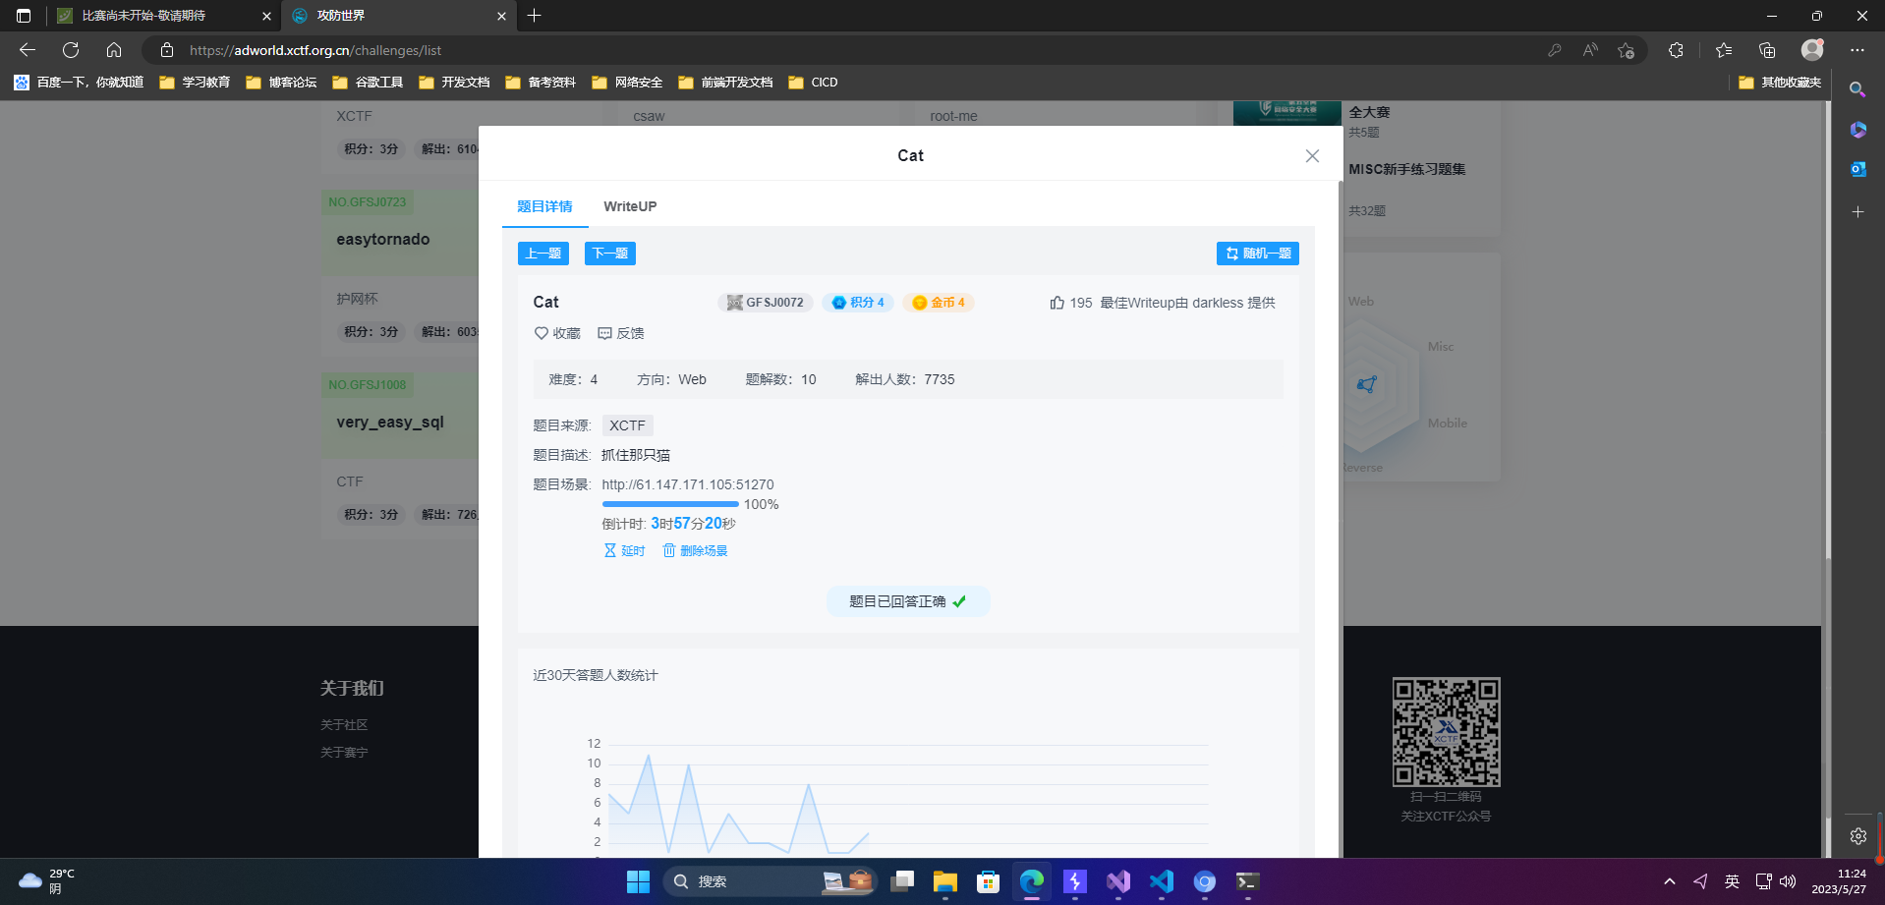Open browser extensions puzzle icon
This screenshot has height=905, width=1885.
1677,50
